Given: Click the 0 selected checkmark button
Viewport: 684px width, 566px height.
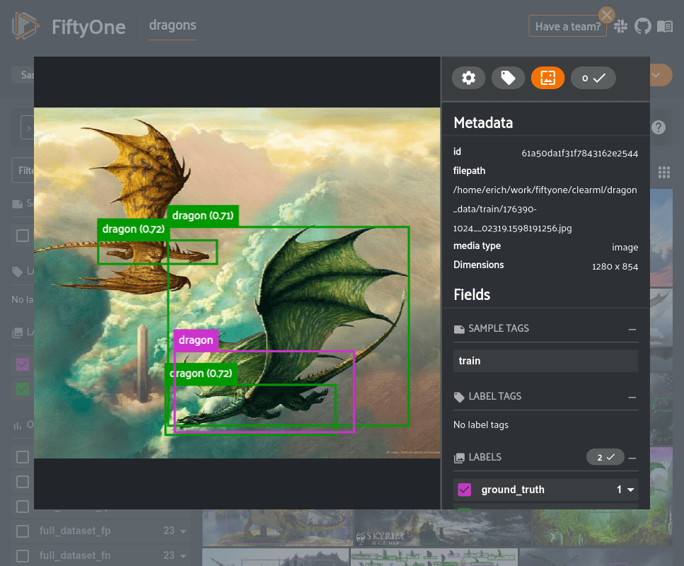Looking at the screenshot, I should 593,78.
